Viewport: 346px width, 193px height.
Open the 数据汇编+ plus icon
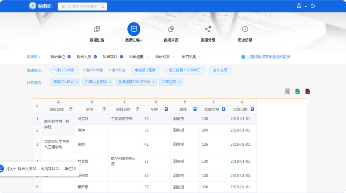click(134, 29)
